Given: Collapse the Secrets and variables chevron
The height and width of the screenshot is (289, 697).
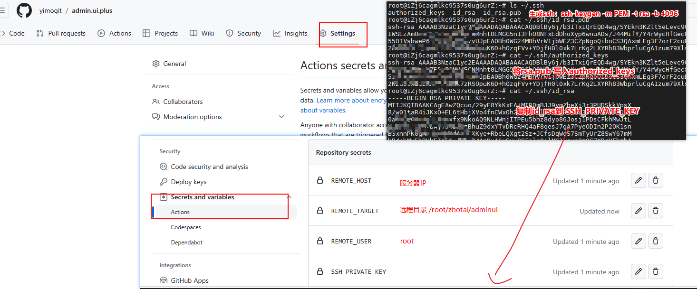Looking at the screenshot, I should [290, 197].
